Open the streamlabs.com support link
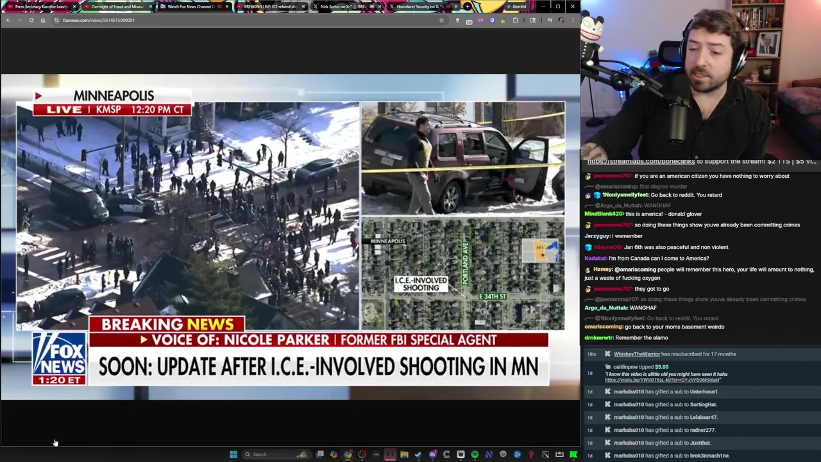This screenshot has width=821, height=462. coord(641,162)
